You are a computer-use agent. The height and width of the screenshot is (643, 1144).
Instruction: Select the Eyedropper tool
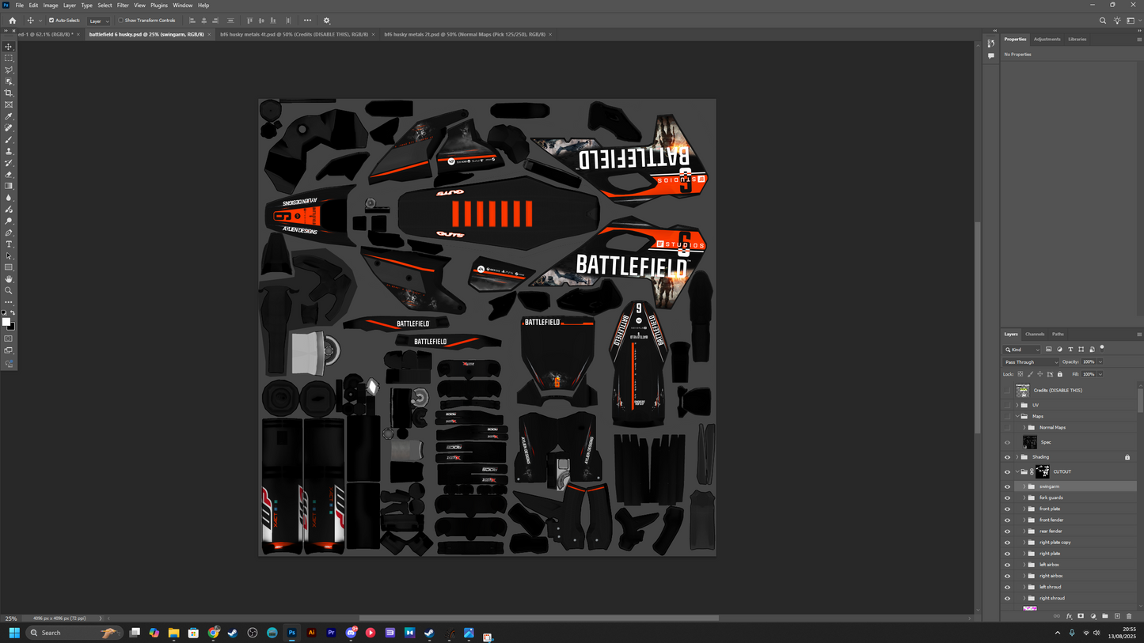[x=9, y=116]
